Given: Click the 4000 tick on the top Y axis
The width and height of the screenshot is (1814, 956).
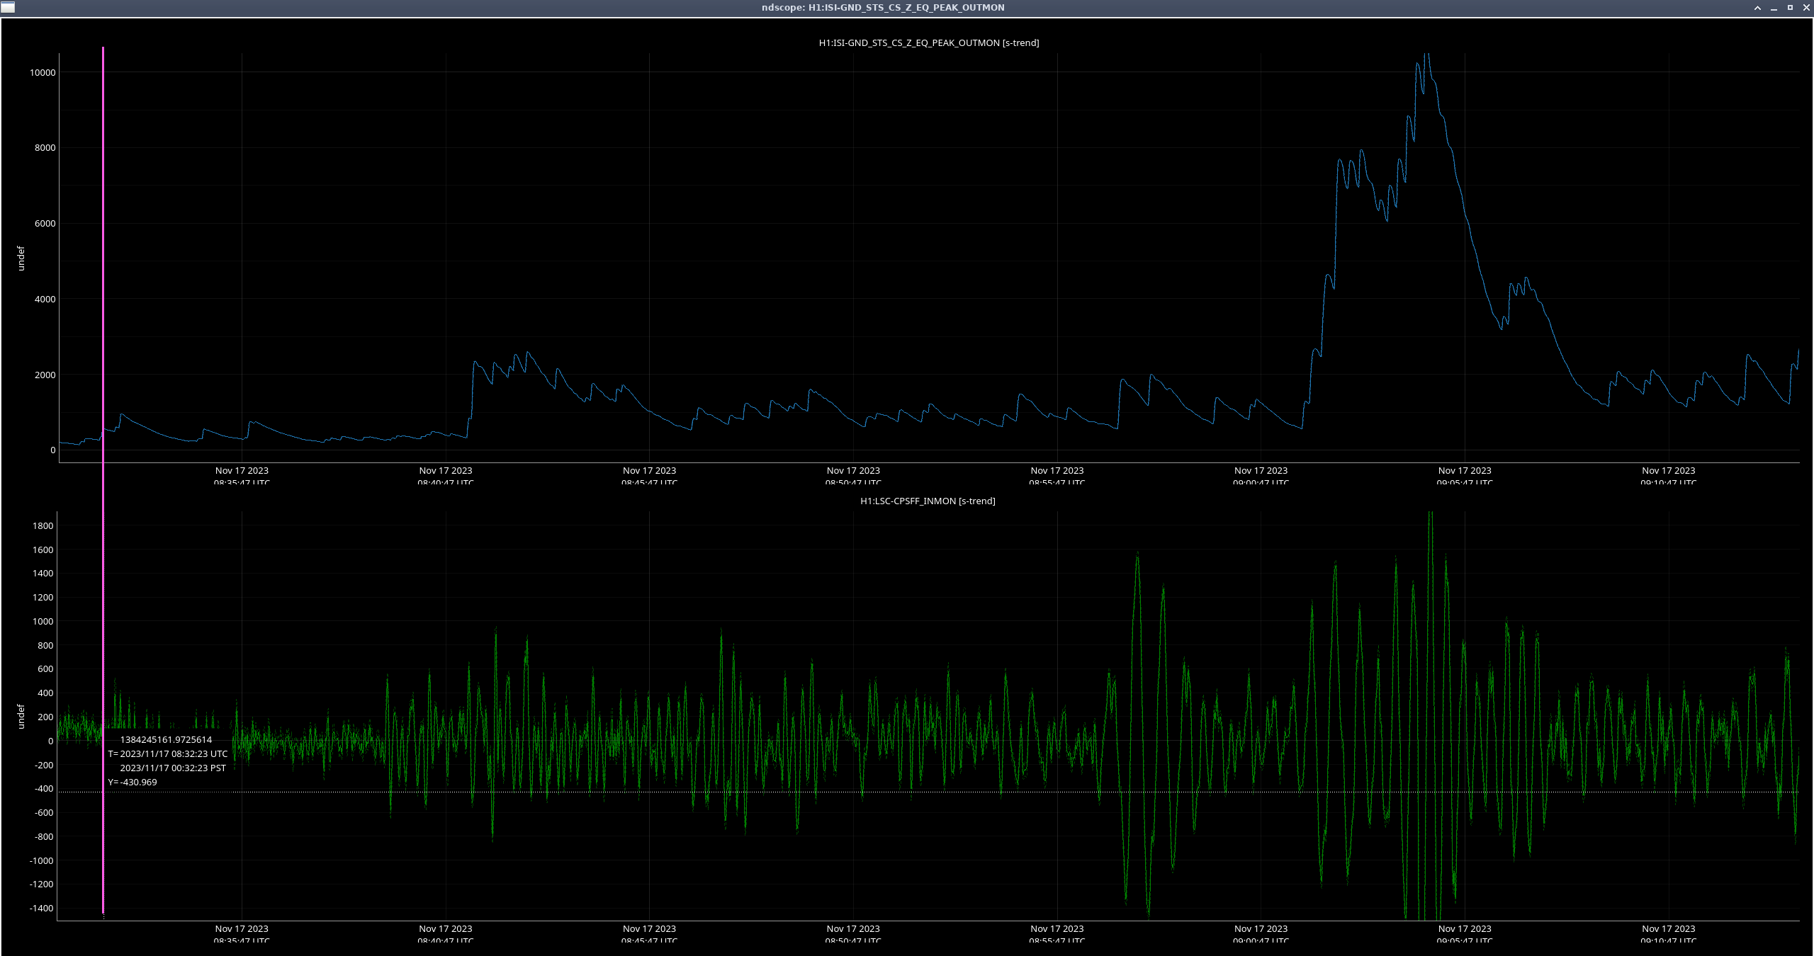Looking at the screenshot, I should point(45,299).
